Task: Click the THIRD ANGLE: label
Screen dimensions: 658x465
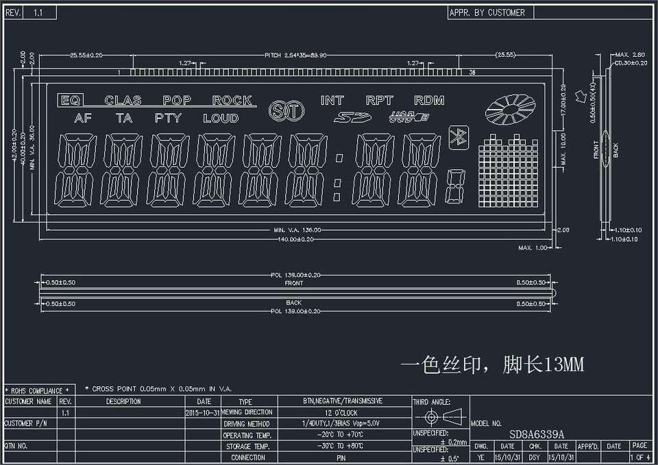Action: [432, 402]
